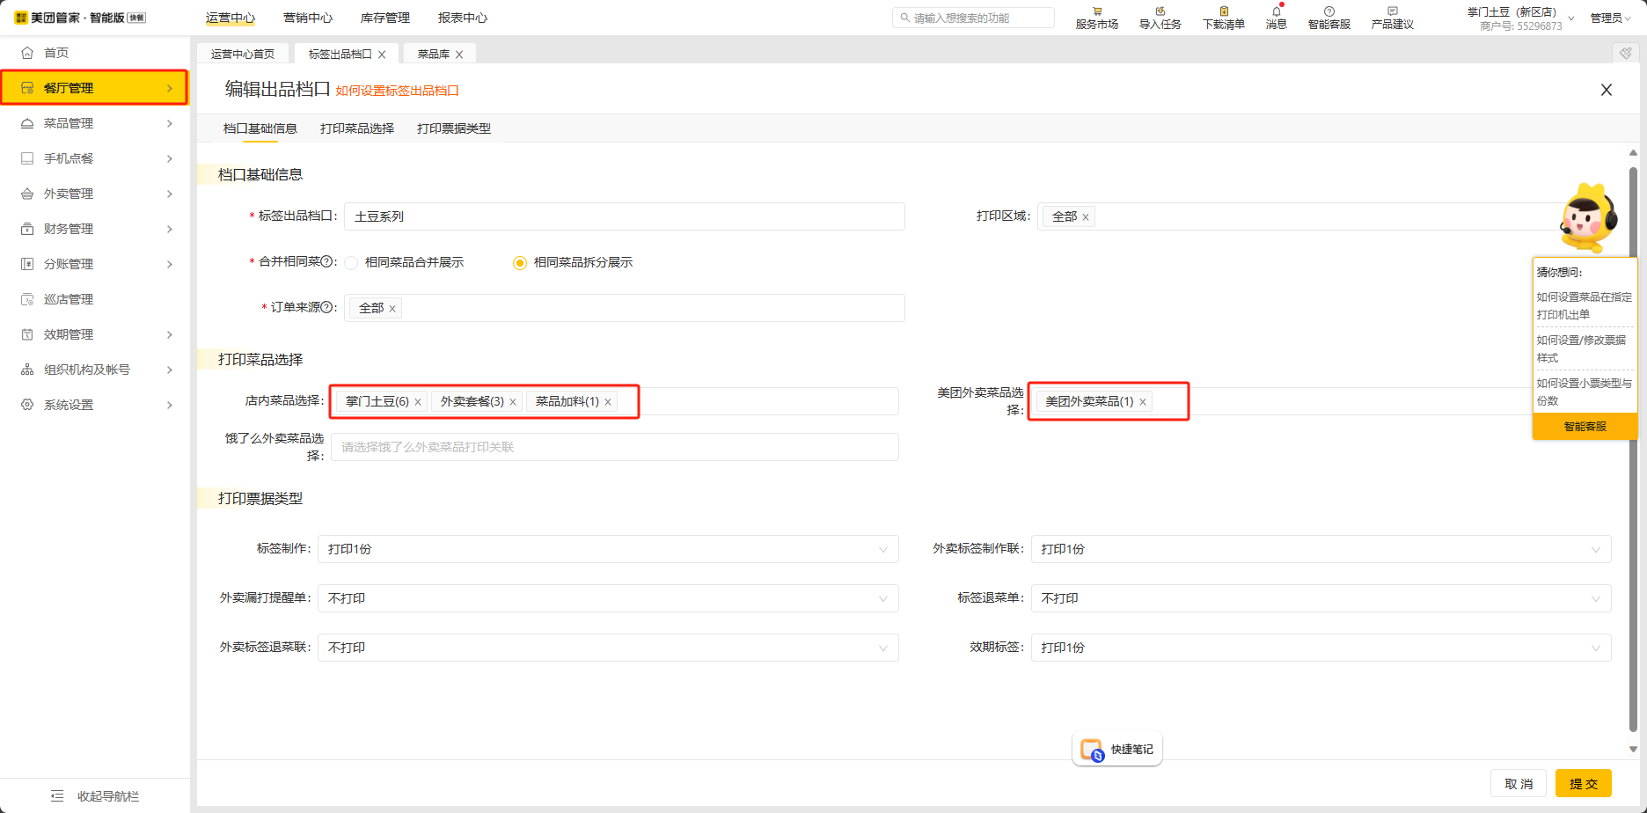This screenshot has height=813, width=1647.
Task: Open the 下载清单 icon
Action: [1223, 11]
